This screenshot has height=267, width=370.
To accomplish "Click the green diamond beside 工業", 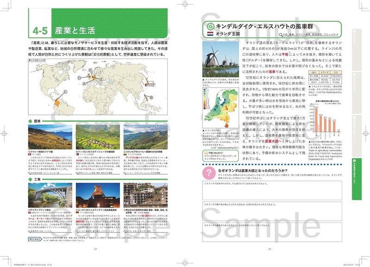I will [x=30, y=179].
